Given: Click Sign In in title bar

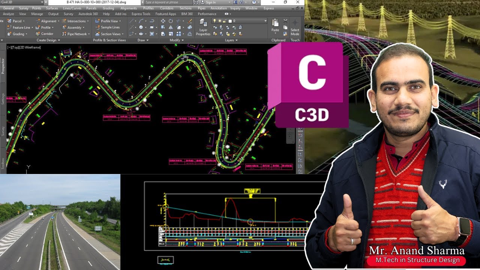Looking at the screenshot, I should pos(211,2).
